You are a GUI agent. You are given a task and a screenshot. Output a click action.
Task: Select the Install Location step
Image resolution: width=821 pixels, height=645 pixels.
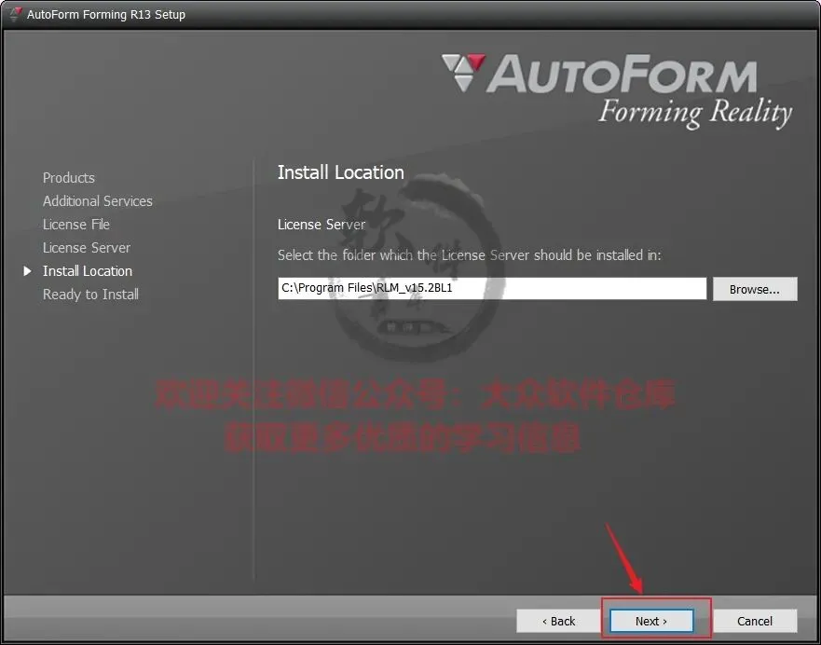pyautogui.click(x=88, y=271)
